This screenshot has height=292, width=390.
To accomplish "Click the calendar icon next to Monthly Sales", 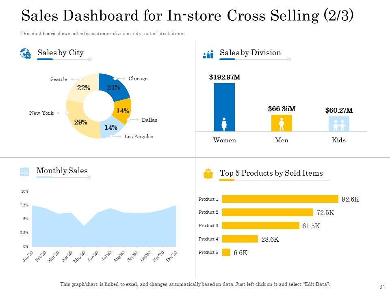I will 25,172.
